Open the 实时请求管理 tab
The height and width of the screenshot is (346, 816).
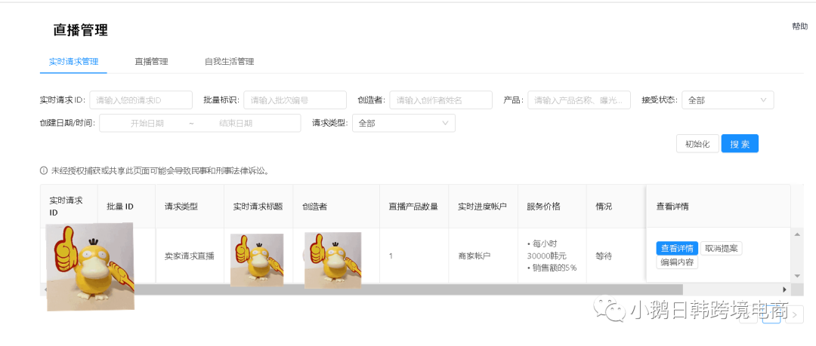tap(73, 61)
